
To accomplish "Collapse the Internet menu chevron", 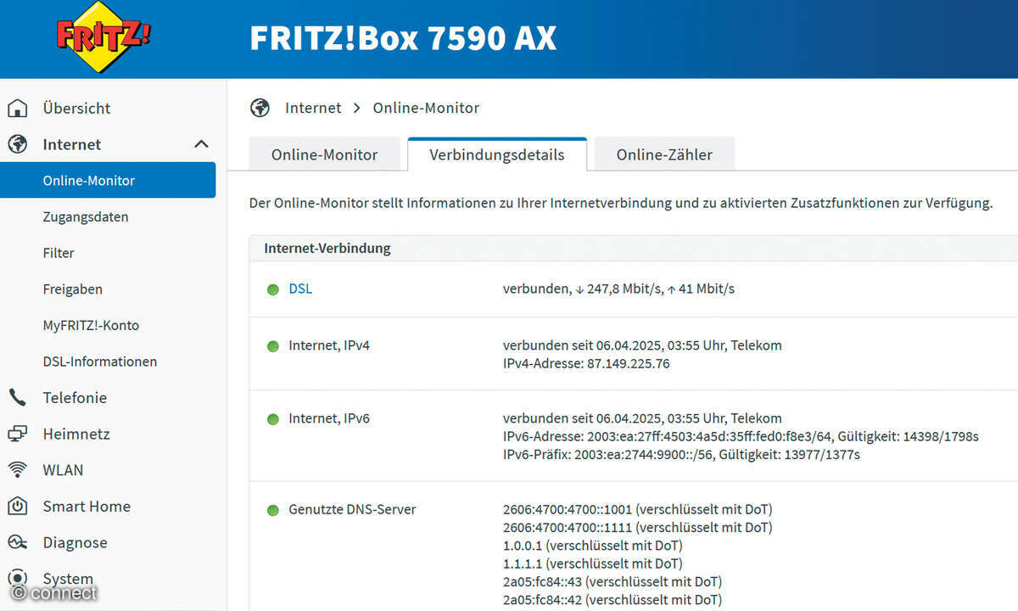I will [x=201, y=144].
